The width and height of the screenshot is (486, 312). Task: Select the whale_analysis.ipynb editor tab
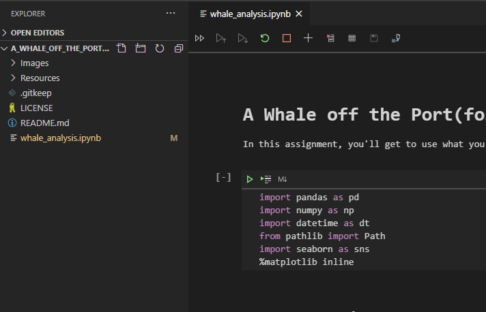[249, 14]
